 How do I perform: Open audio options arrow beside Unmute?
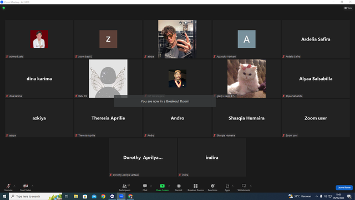pyautogui.click(x=14, y=186)
